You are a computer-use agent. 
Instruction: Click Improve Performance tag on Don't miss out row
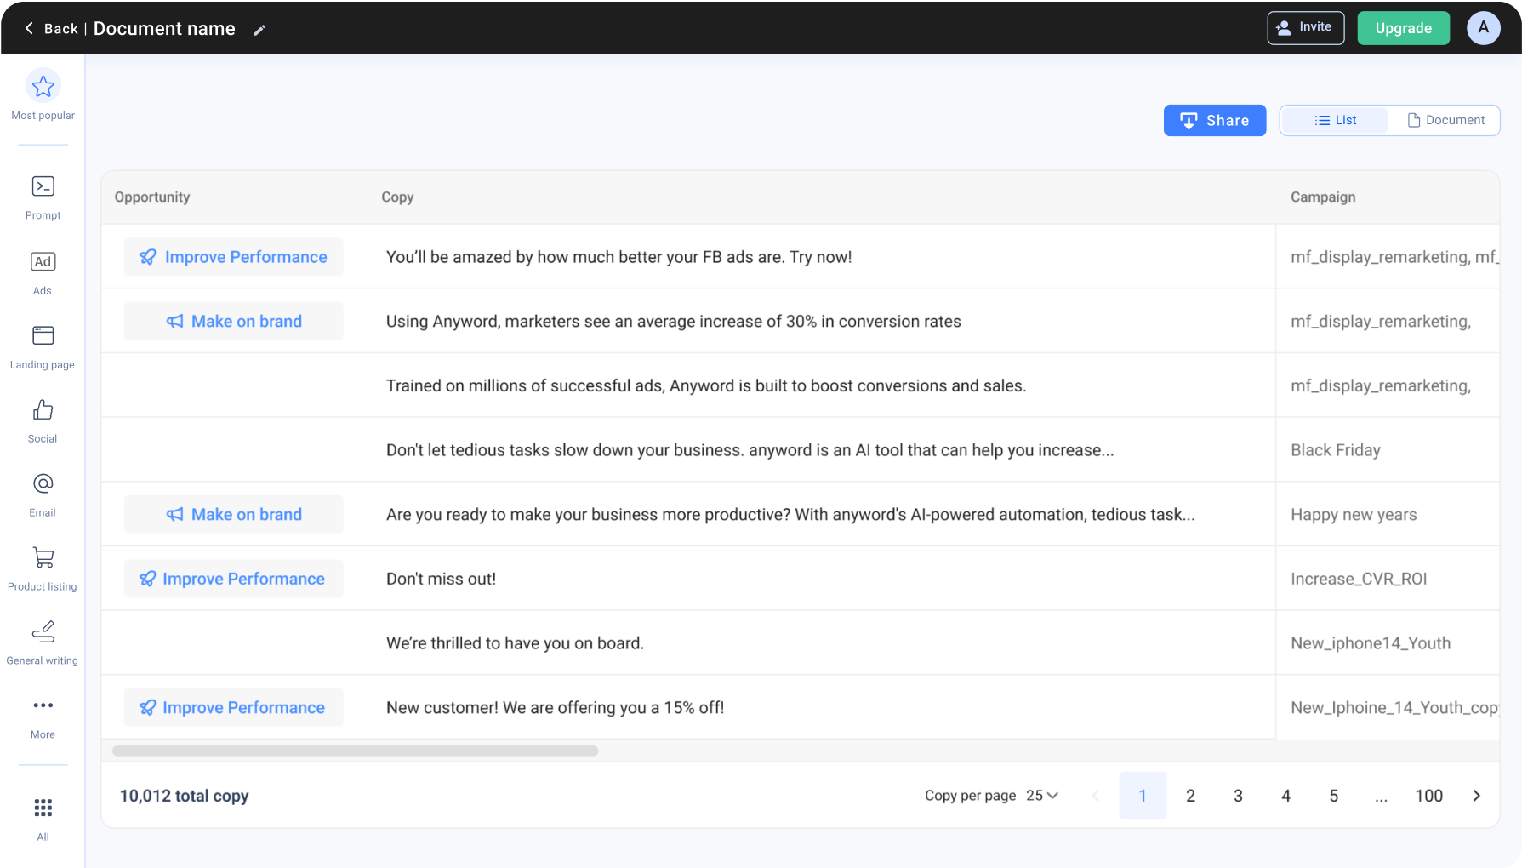(x=233, y=579)
